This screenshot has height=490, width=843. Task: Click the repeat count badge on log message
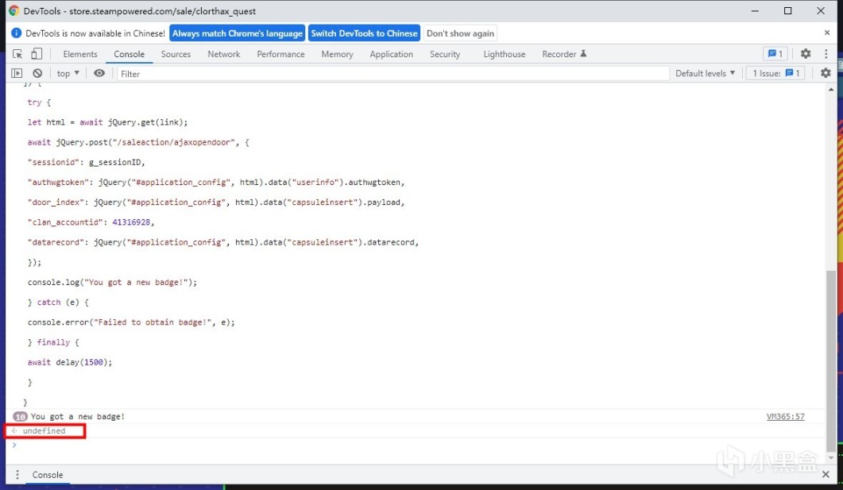20,416
